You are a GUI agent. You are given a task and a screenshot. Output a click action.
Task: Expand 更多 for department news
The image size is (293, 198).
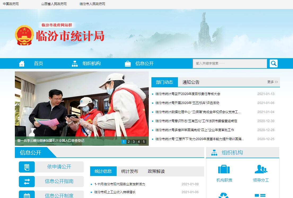pyautogui.click(x=272, y=82)
